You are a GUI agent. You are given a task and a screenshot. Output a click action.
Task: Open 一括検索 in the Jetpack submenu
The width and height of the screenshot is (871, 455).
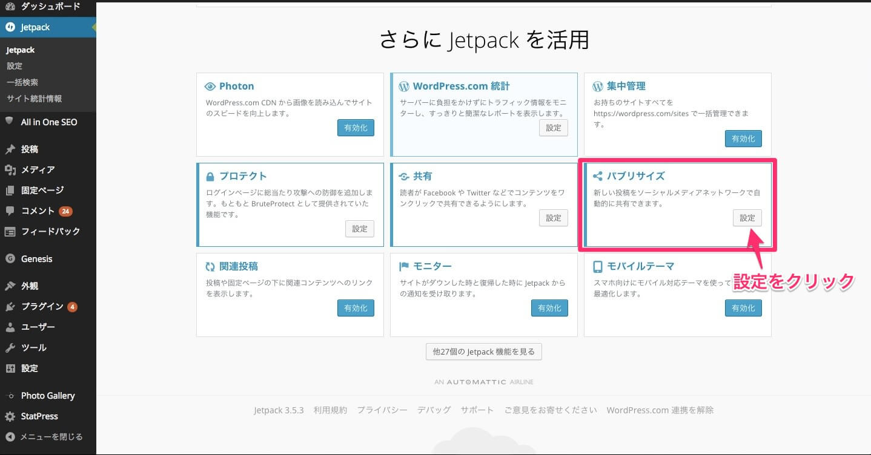point(22,82)
